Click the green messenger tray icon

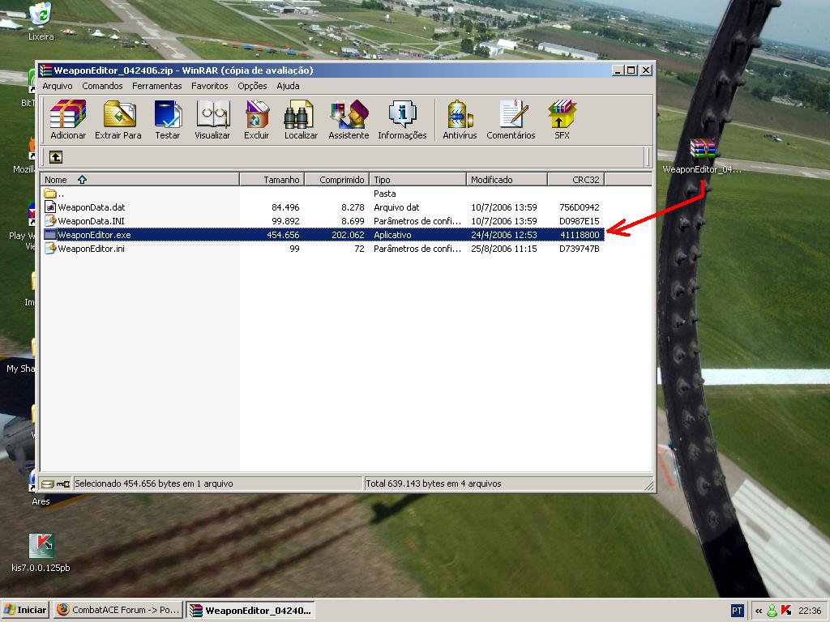point(772,611)
